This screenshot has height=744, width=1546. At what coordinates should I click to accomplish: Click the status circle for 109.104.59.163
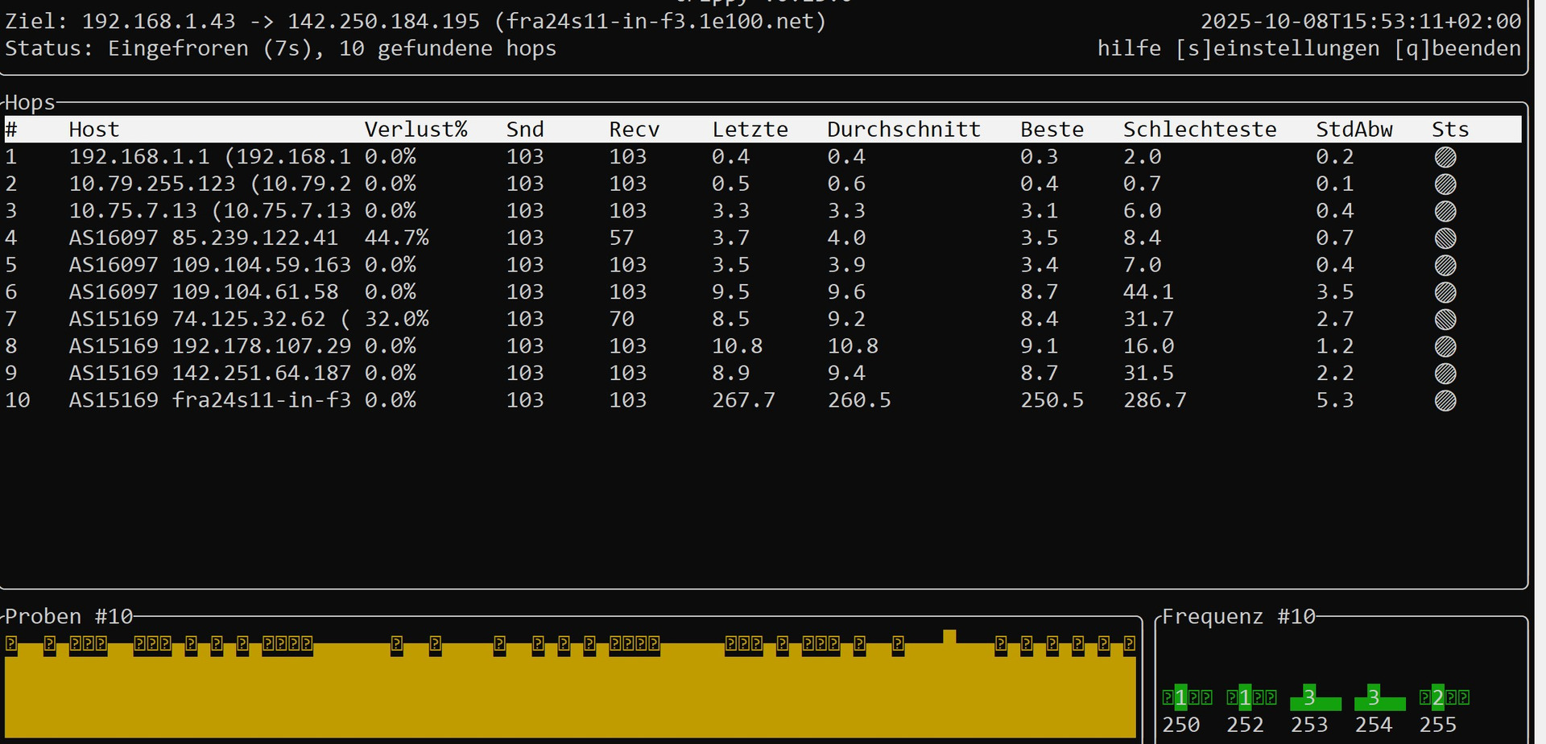[1445, 266]
